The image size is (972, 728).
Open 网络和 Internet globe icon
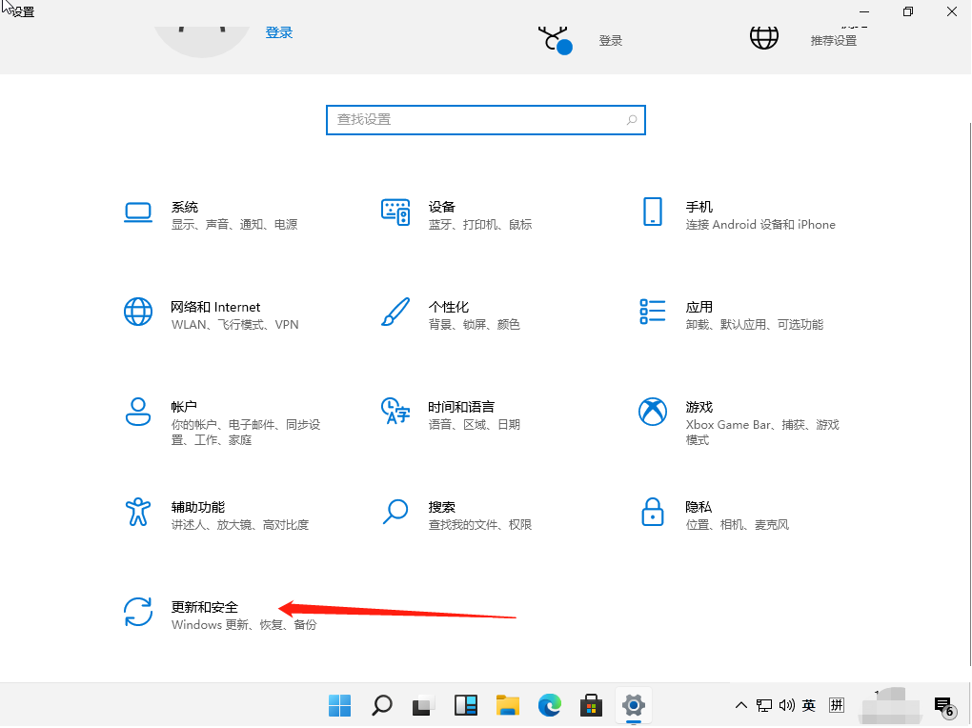pyautogui.click(x=138, y=312)
